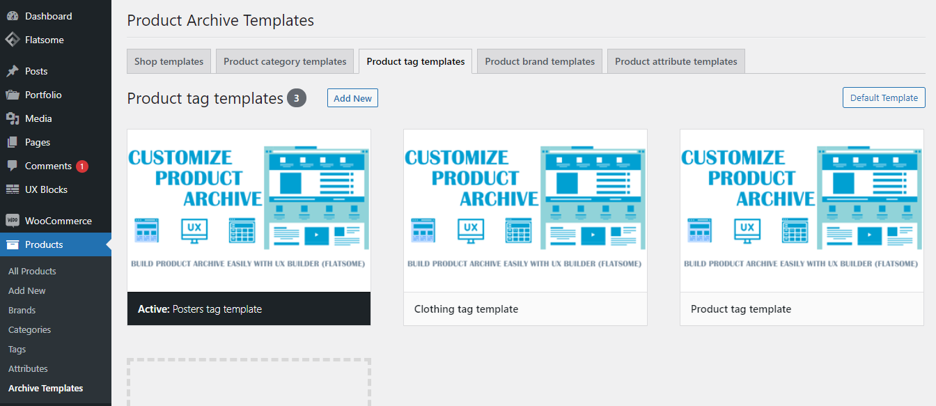This screenshot has width=936, height=406.
Task: Click the Portfolio folder icon
Action: (13, 95)
